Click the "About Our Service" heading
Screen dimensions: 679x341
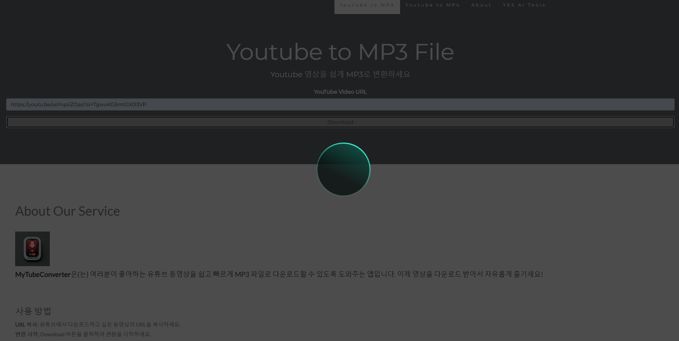click(x=67, y=211)
